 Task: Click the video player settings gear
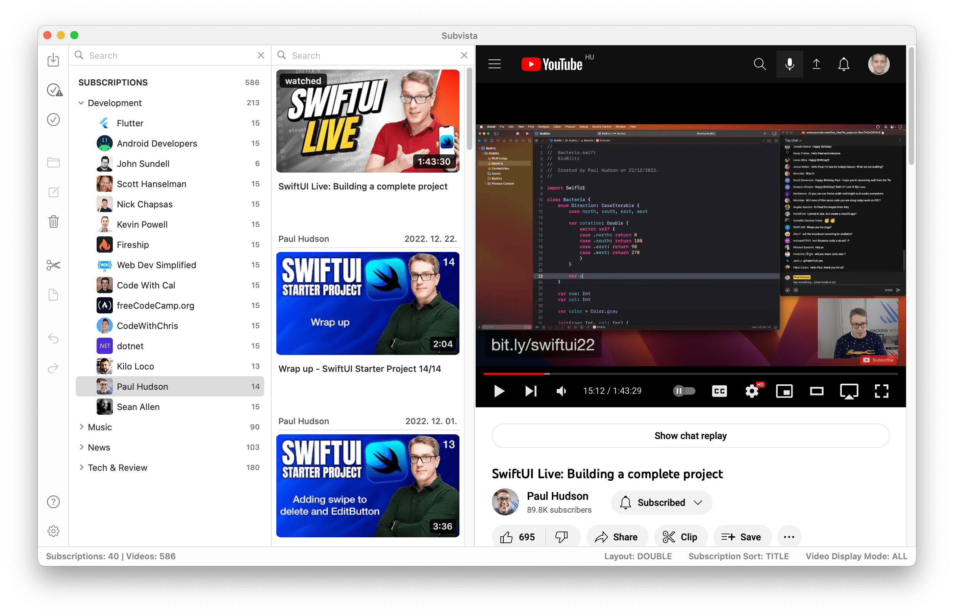[x=752, y=391]
